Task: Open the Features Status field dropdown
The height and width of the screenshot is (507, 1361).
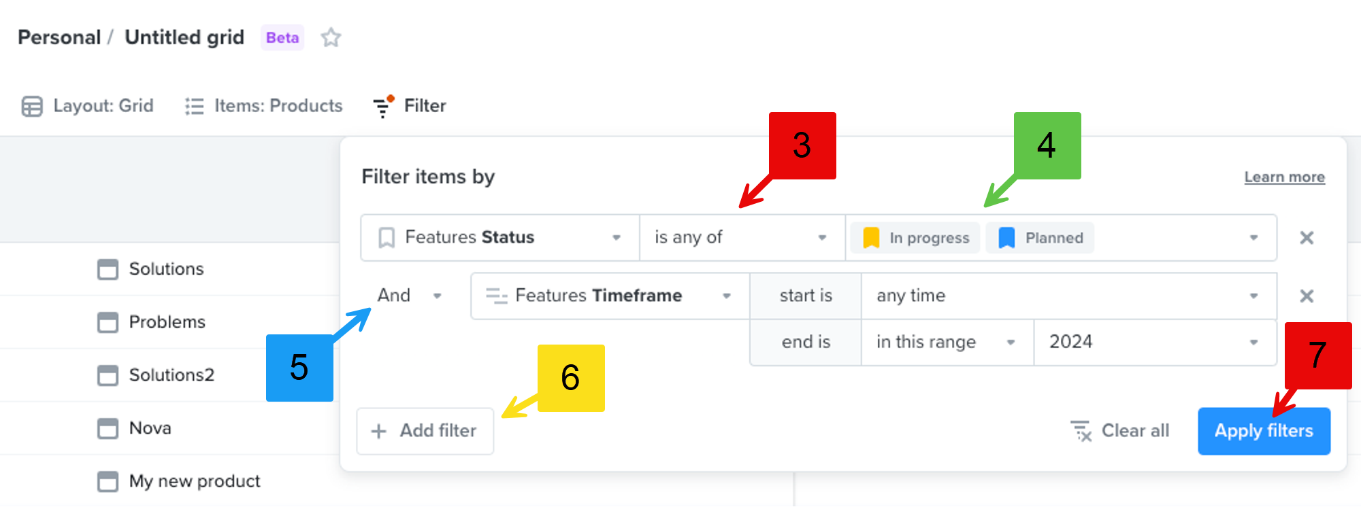Action: (617, 237)
